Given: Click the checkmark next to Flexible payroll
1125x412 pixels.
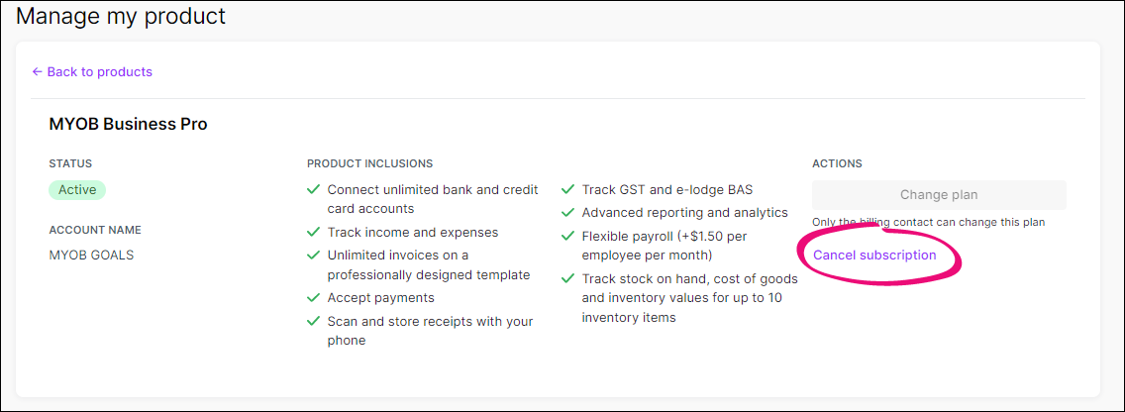Looking at the screenshot, I should coord(568,236).
